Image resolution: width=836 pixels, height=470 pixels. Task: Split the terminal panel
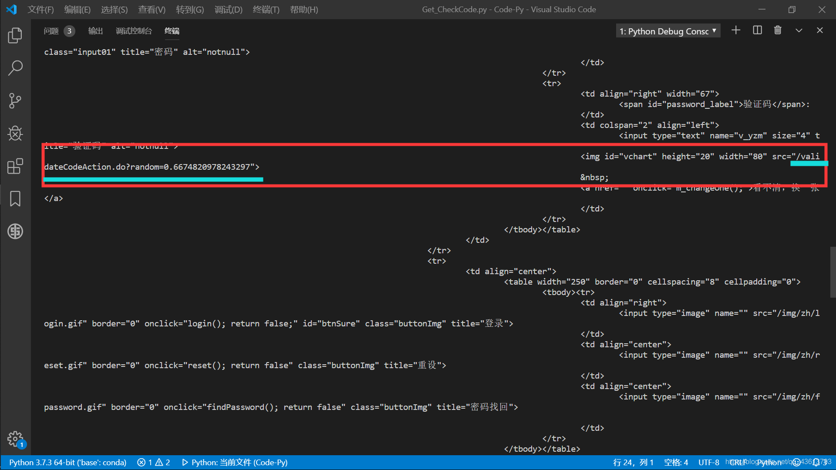(757, 30)
